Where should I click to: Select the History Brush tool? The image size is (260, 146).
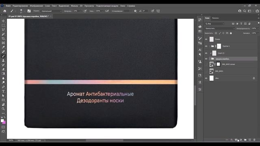click(3, 65)
